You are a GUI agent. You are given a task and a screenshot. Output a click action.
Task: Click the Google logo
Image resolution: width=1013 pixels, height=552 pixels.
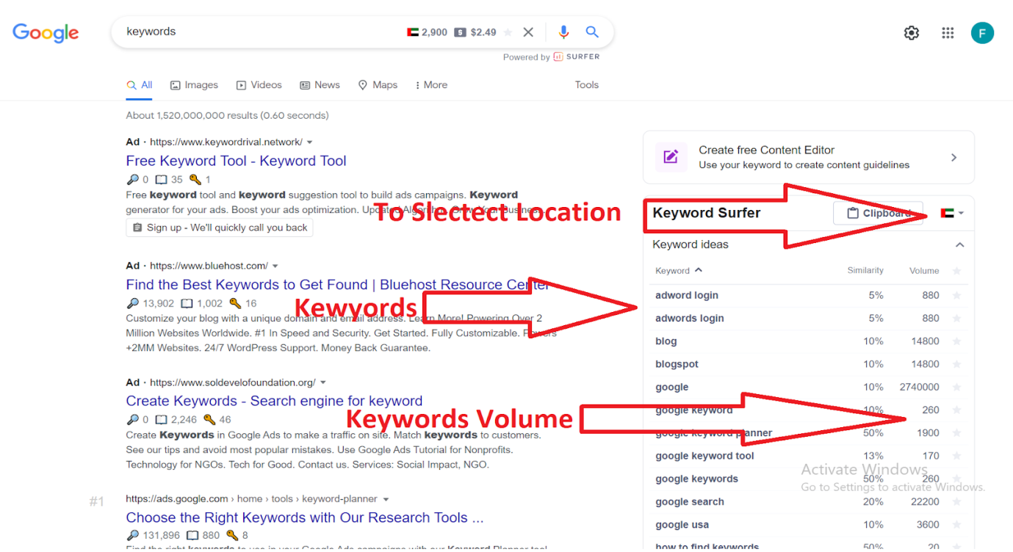46,33
